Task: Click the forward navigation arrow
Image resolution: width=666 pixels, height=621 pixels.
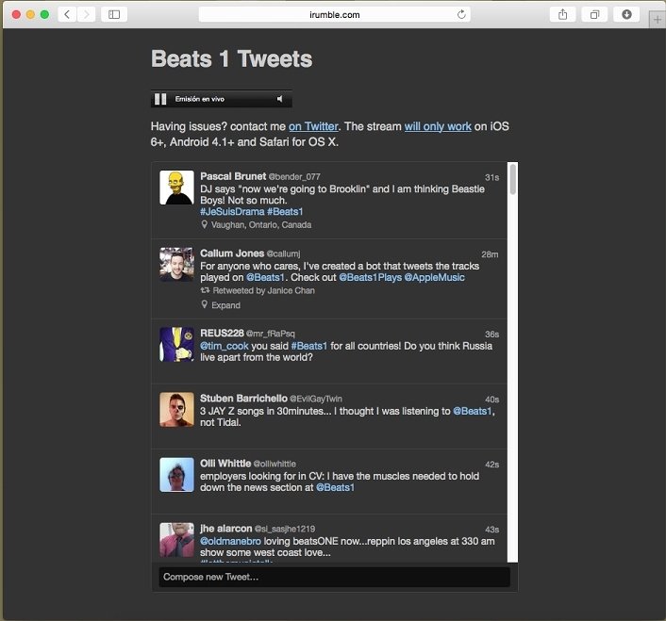Action: coord(86,14)
